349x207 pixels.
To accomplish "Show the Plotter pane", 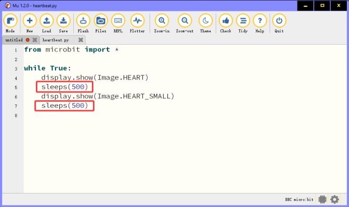I will point(137,23).
